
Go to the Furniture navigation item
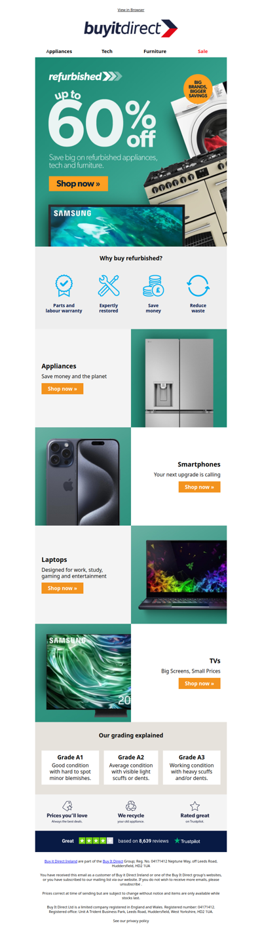(x=155, y=51)
